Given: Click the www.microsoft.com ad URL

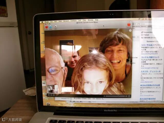Looking at the screenshot, I should pyautogui.click(x=147, y=95).
